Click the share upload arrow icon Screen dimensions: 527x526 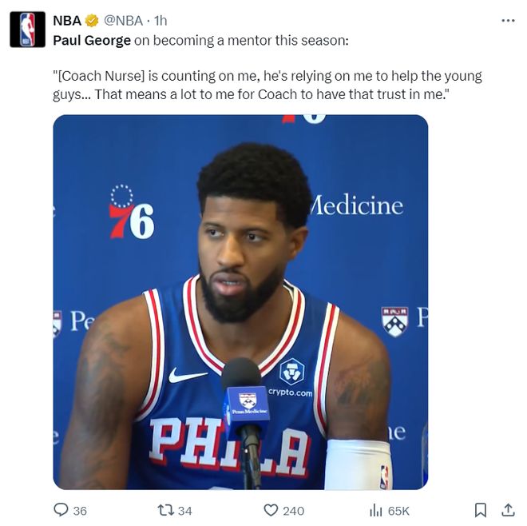pyautogui.click(x=508, y=510)
